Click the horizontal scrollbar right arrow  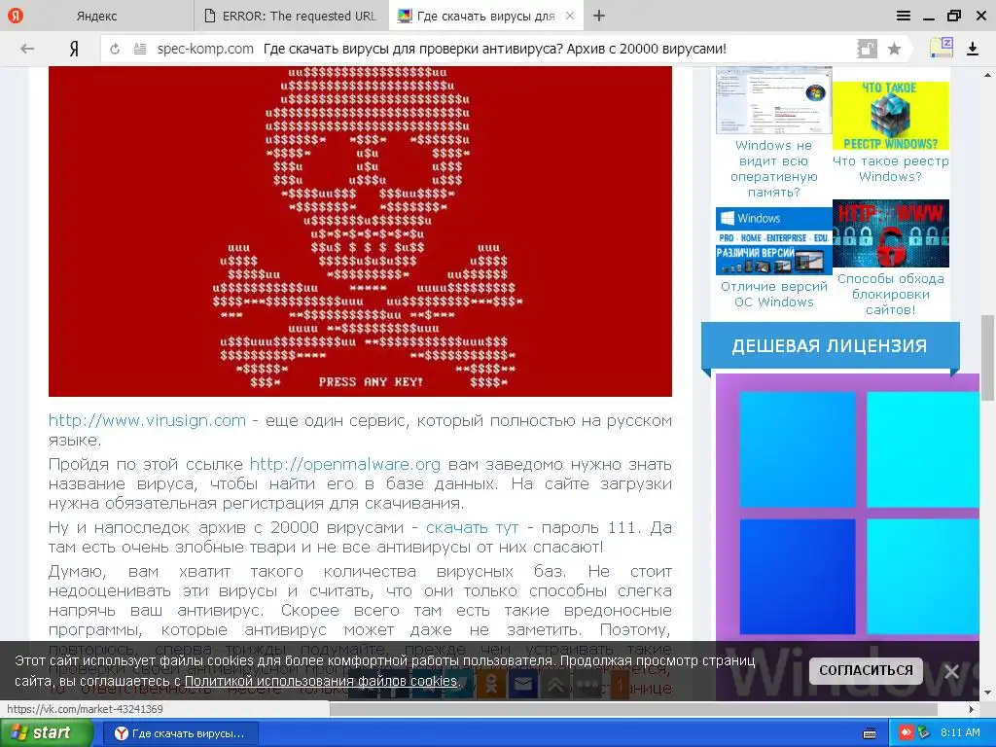click(x=972, y=709)
